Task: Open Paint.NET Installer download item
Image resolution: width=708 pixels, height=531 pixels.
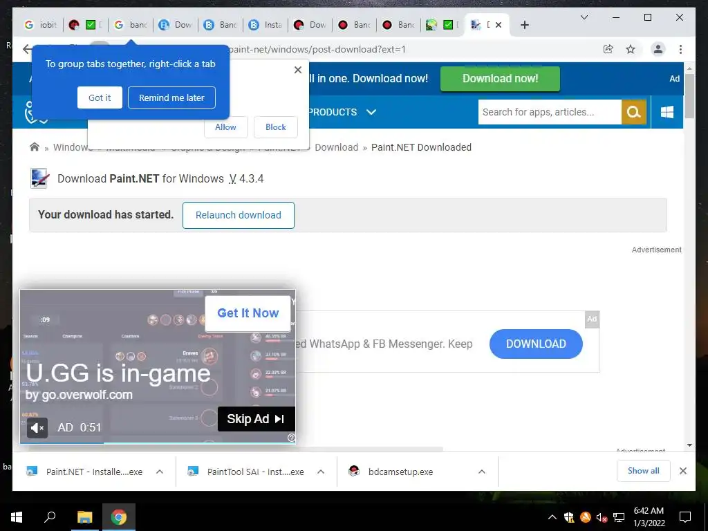Action: tap(86, 472)
